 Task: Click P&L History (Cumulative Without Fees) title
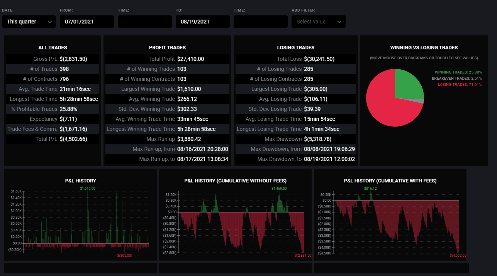[x=236, y=181]
